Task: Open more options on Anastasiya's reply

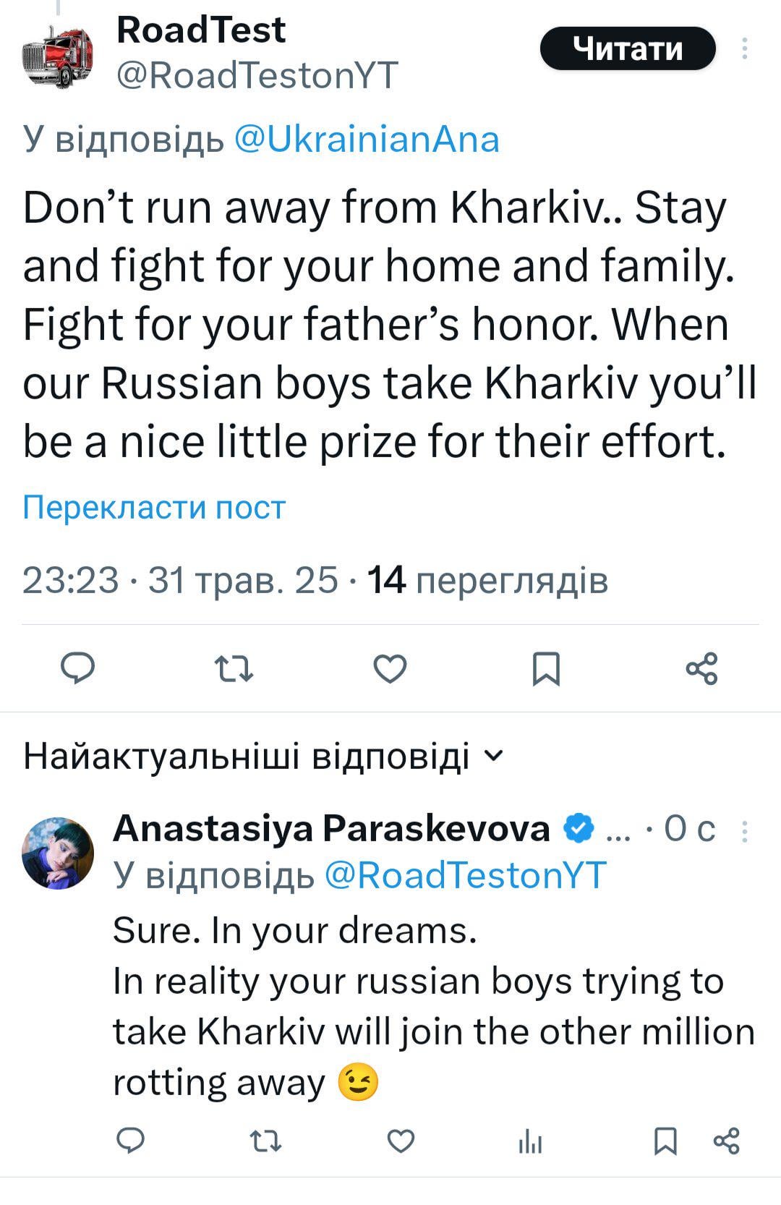Action: 745,831
